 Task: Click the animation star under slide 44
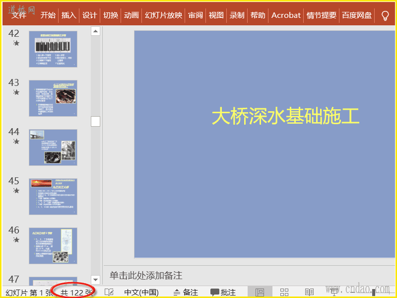[16, 142]
